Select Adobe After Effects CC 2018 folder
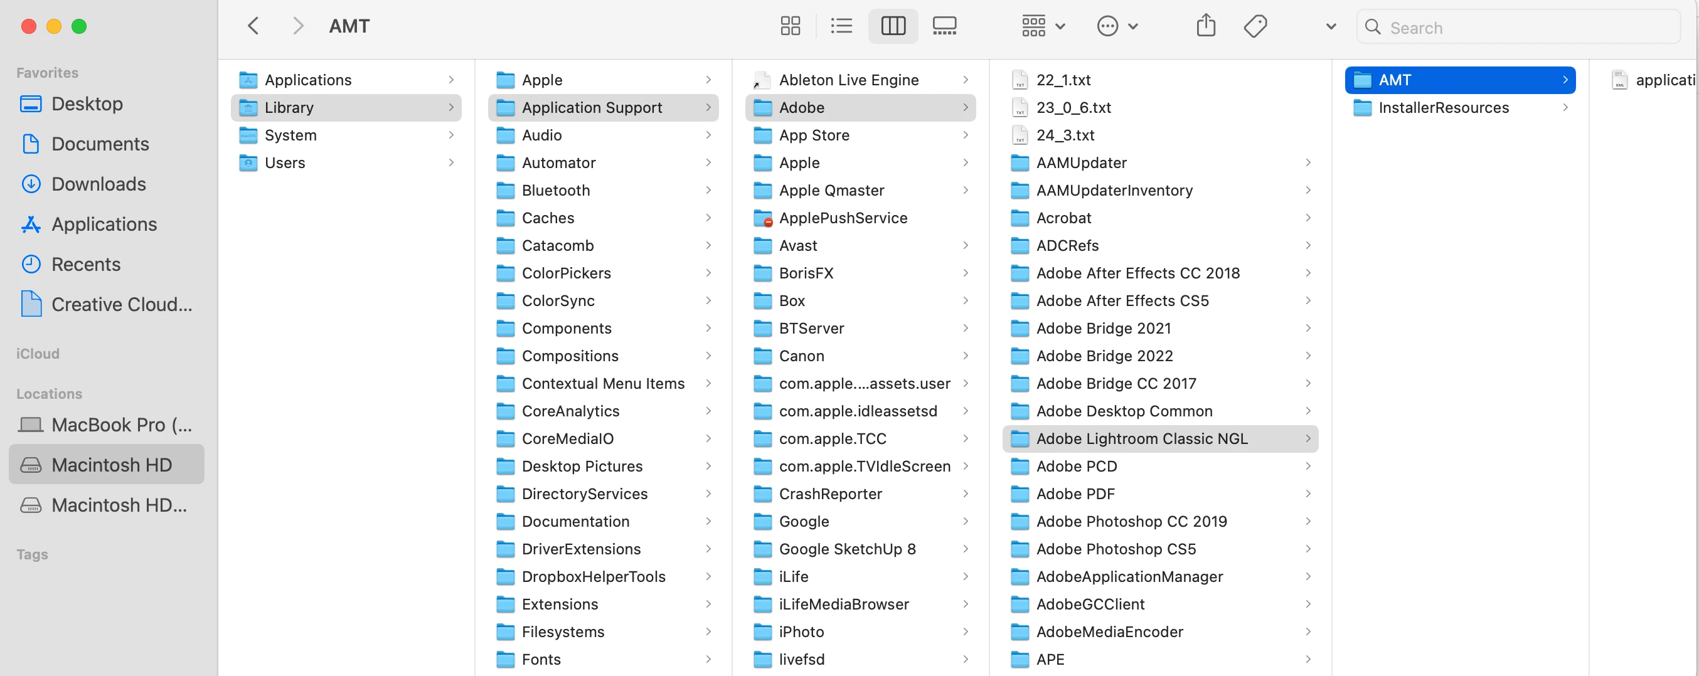1699x676 pixels. click(x=1160, y=273)
